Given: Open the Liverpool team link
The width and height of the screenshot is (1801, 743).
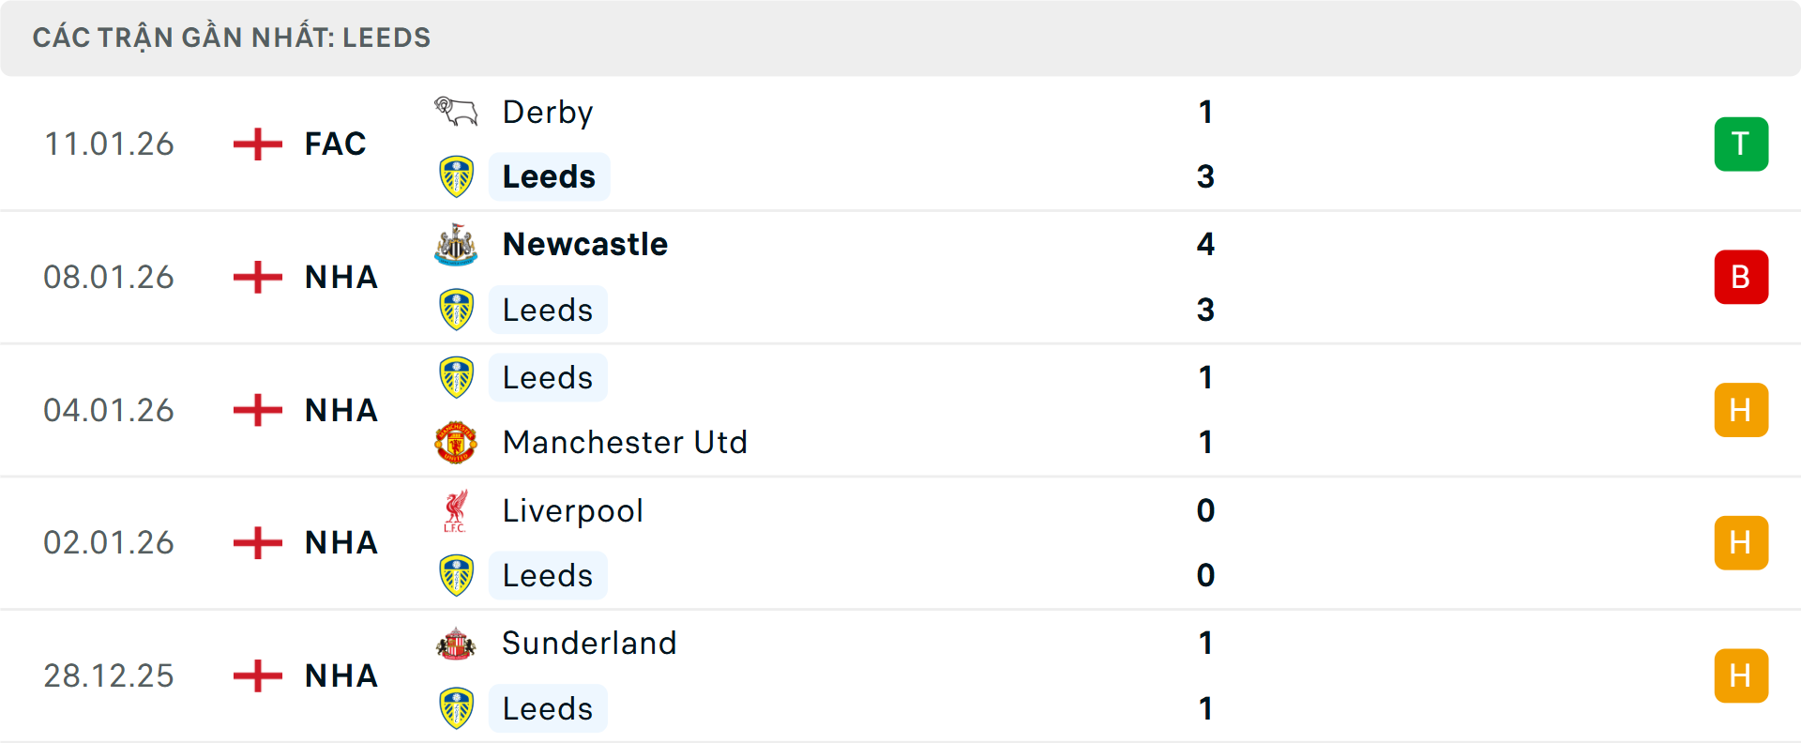Looking at the screenshot, I should click(x=572, y=511).
